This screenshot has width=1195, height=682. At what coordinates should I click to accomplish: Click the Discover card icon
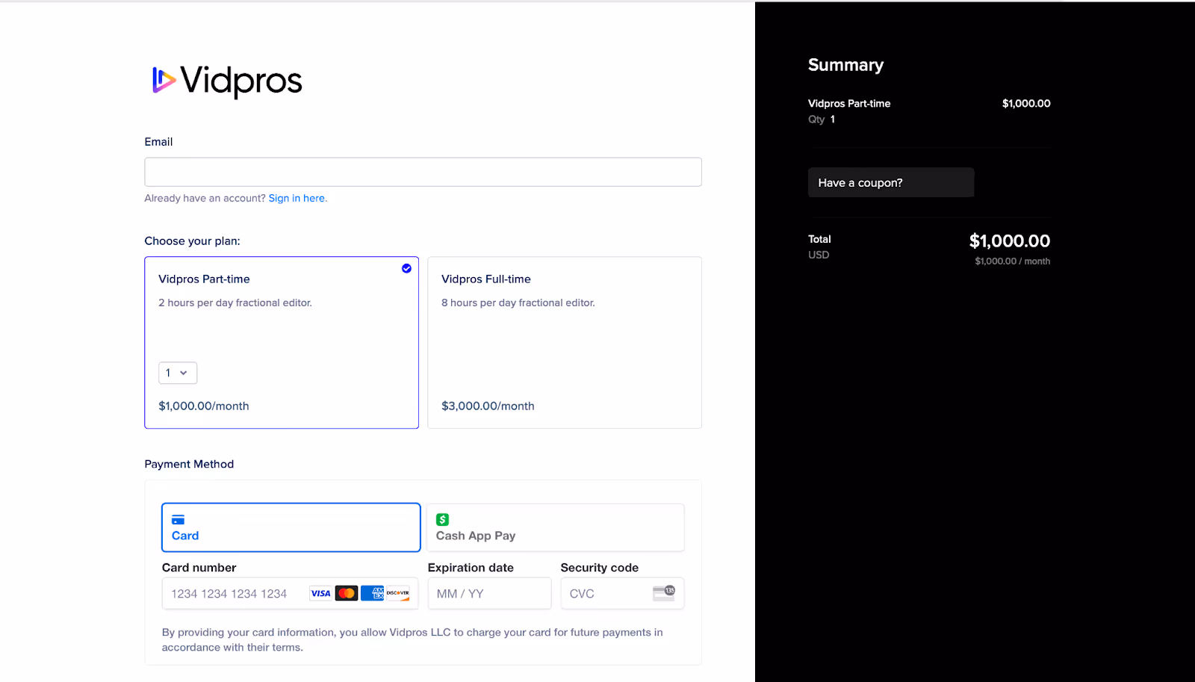click(x=398, y=593)
